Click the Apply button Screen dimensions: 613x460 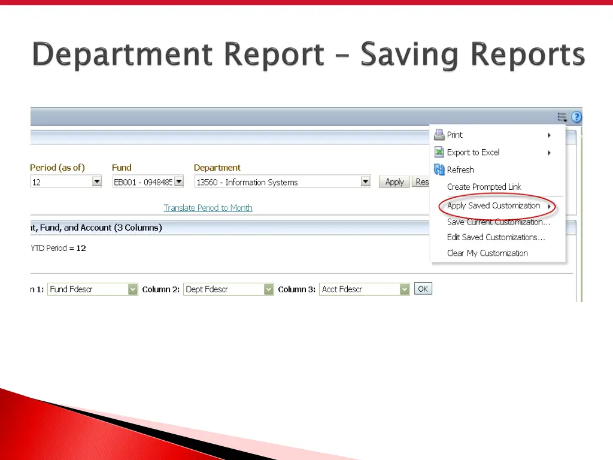coord(394,182)
